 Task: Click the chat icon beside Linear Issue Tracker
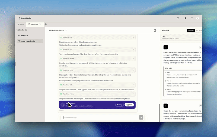pyautogui.click(x=19, y=41)
